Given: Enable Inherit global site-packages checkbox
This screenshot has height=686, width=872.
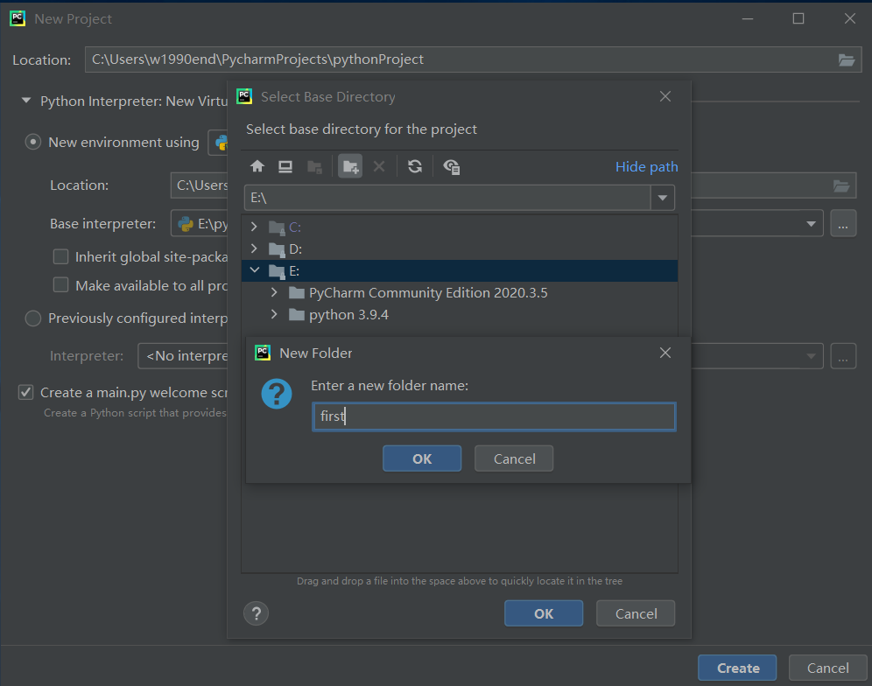Looking at the screenshot, I should tap(60, 257).
